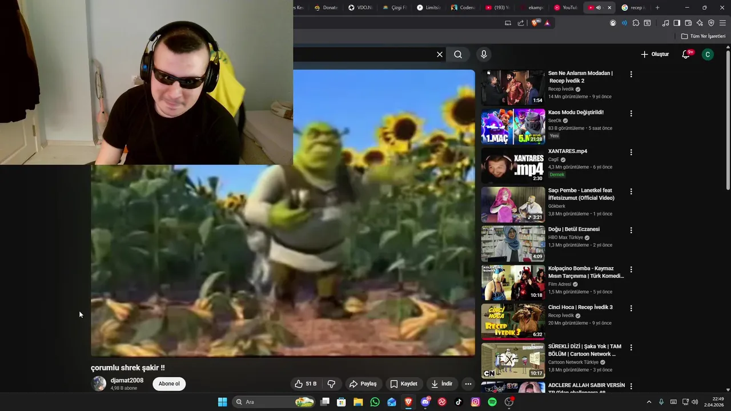Image resolution: width=731 pixels, height=411 pixels.
Task: Clear the YouTube search box with the X
Action: pos(440,54)
